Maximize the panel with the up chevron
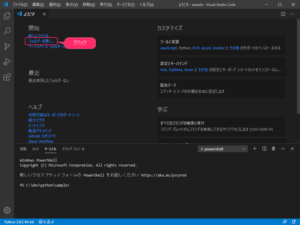The image size is (300, 225). 283,149
